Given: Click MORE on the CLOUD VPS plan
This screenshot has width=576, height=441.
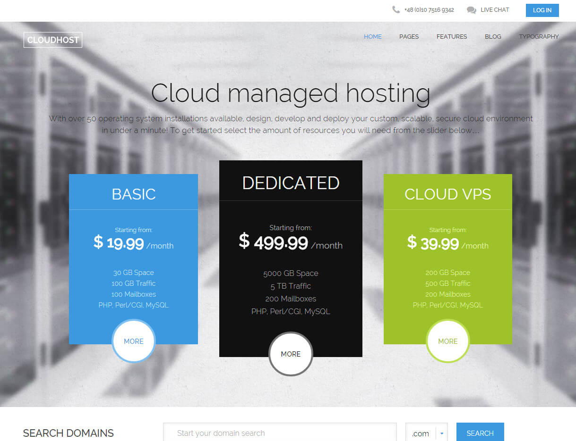Looking at the screenshot, I should click(x=447, y=341).
